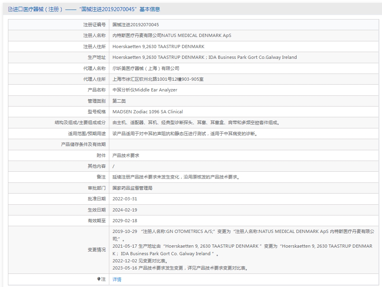Viewport: 382px width, 287px height.
Task: Click the 注册人住所 label cell
Action: click(58, 47)
